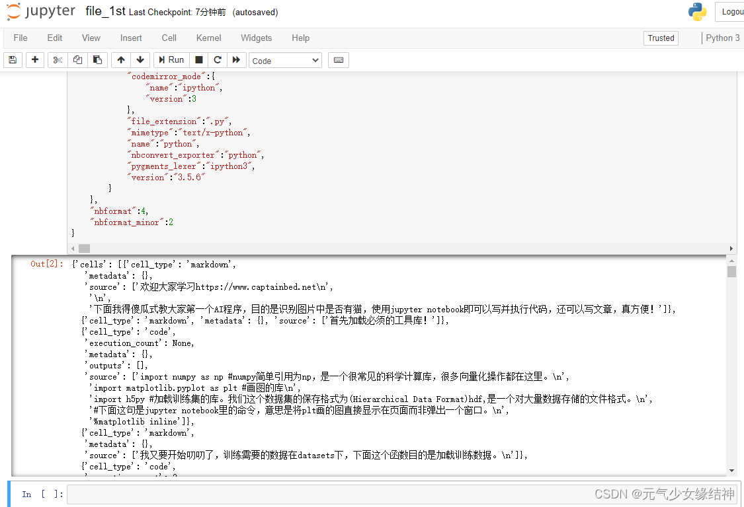Click output vertical scrollbar thumb

(x=731, y=271)
